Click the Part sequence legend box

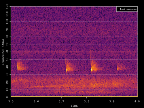click(127, 9)
